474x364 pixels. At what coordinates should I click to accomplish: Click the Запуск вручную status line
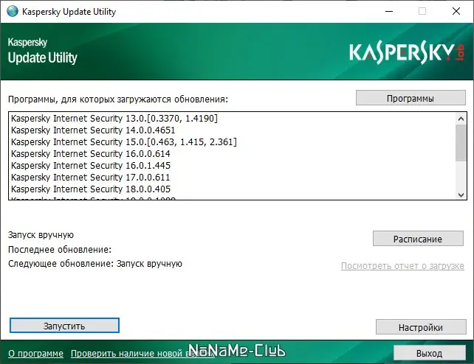[41, 235]
